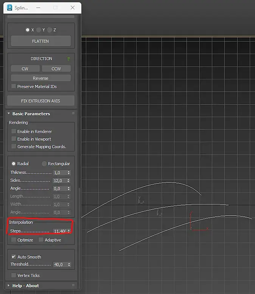Close the Splin... tool window
The height and width of the screenshot is (294, 255).
[73, 8]
